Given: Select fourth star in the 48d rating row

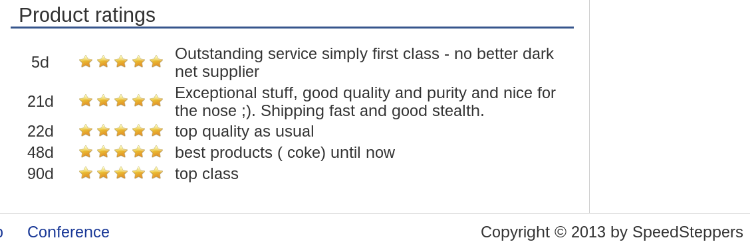Looking at the screenshot, I should point(139,152).
